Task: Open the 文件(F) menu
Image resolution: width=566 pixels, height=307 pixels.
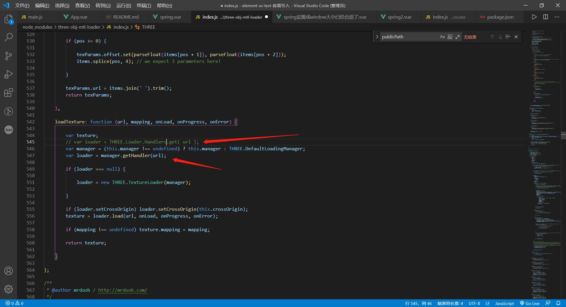Action: coord(22,6)
